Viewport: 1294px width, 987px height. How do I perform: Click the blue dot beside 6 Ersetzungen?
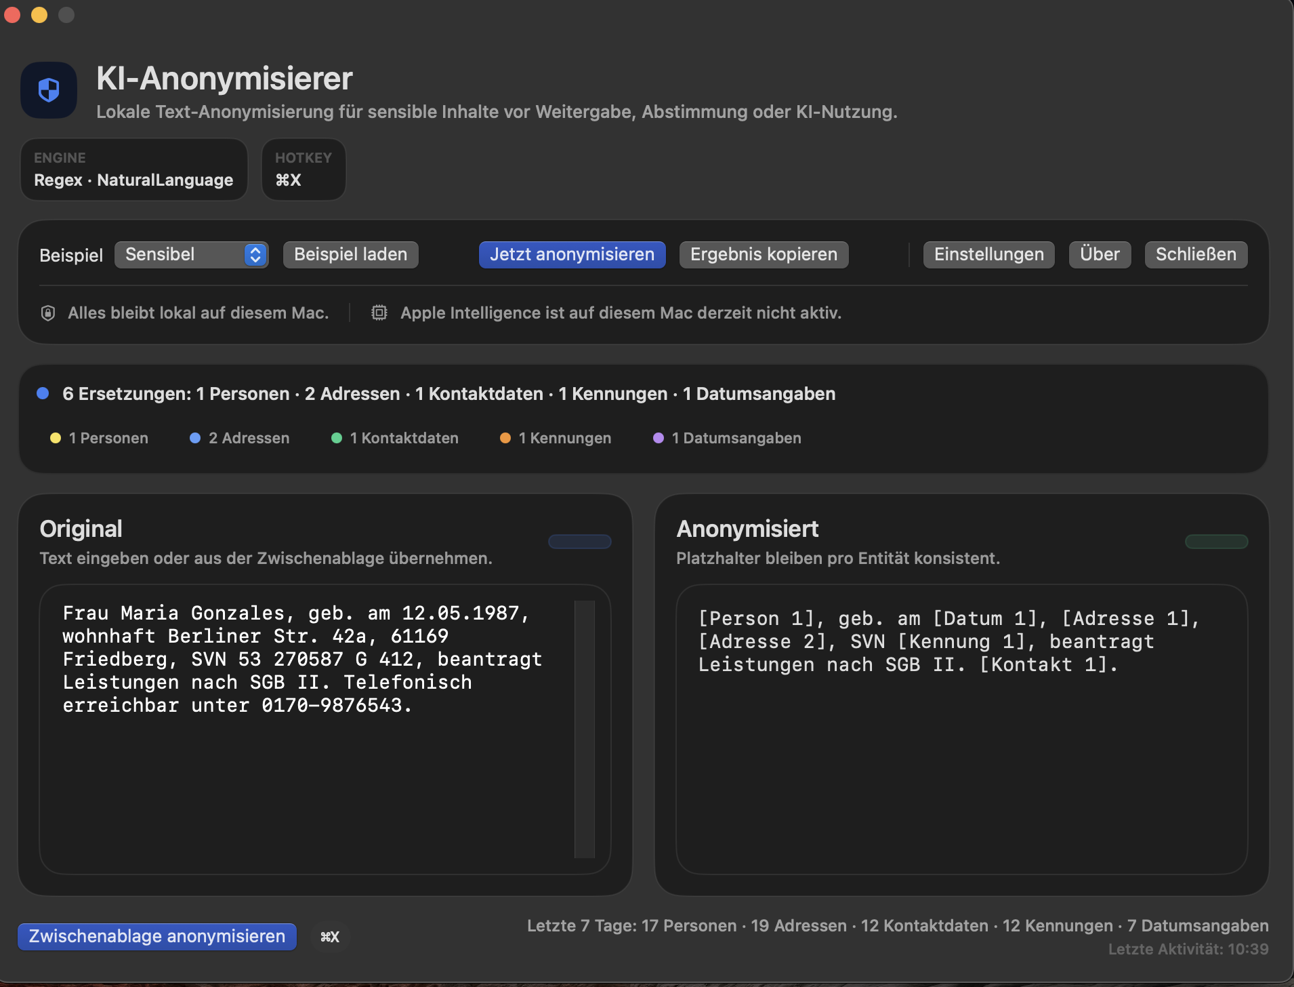point(43,394)
